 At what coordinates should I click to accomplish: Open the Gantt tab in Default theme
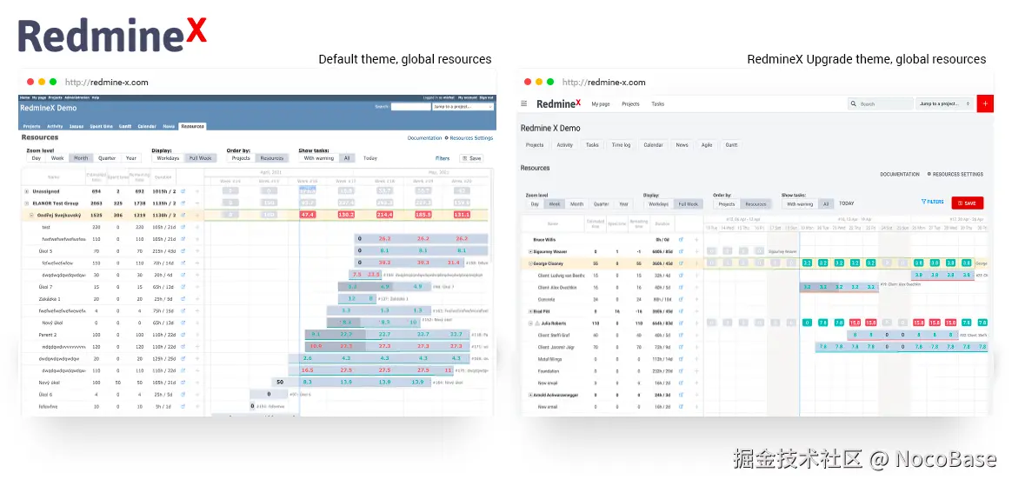[125, 127]
